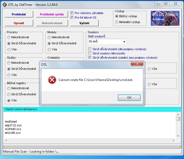The width and height of the screenshot is (184, 159).
Task: Click scroll-down arrow in custom scan box
Action: 178,136
